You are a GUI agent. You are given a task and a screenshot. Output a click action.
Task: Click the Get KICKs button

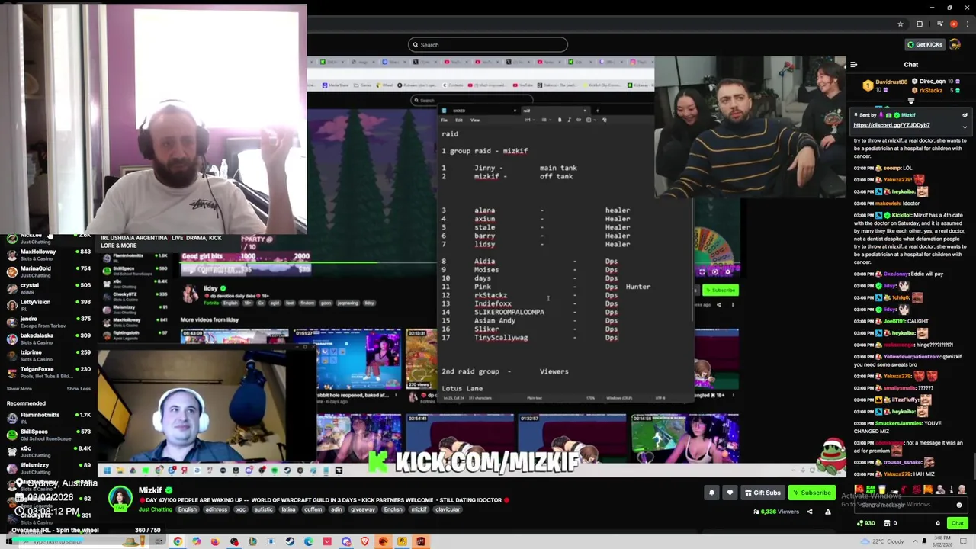(924, 44)
